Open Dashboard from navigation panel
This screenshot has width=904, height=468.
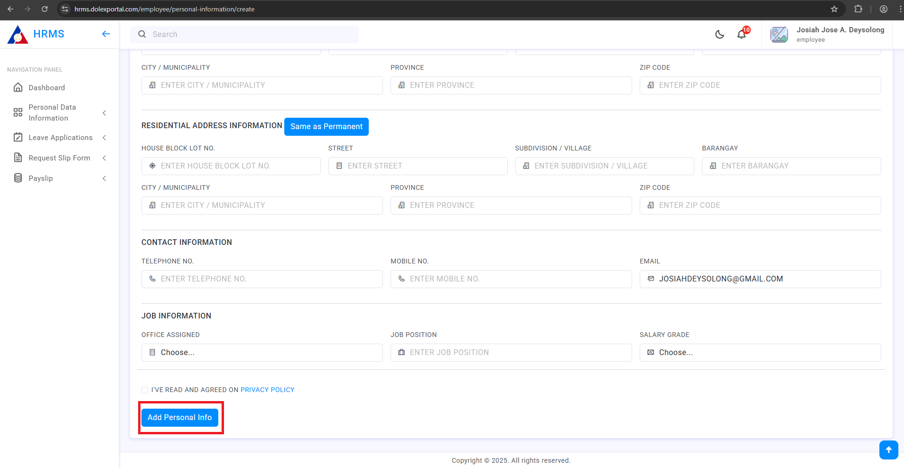pyautogui.click(x=47, y=88)
